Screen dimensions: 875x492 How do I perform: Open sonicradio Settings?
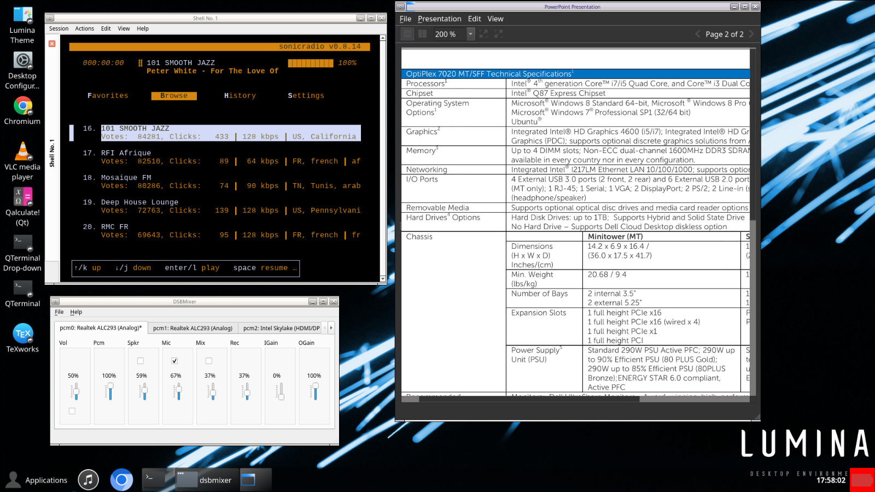pyautogui.click(x=306, y=96)
